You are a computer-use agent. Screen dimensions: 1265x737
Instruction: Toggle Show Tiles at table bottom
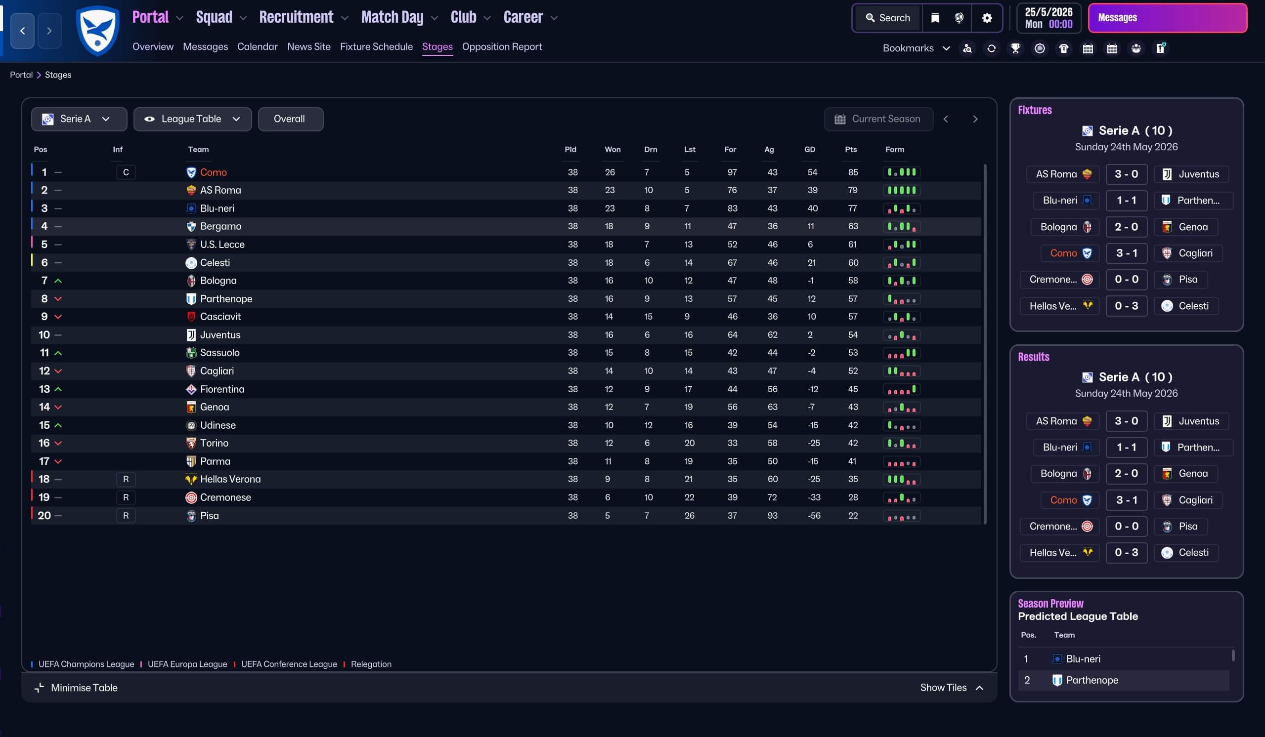951,687
